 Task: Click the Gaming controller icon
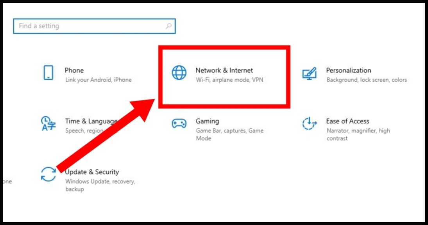(179, 123)
